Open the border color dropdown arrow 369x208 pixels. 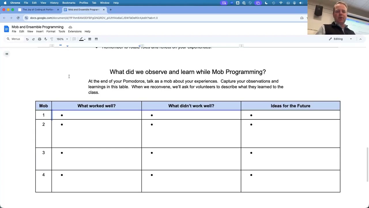click(x=85, y=39)
